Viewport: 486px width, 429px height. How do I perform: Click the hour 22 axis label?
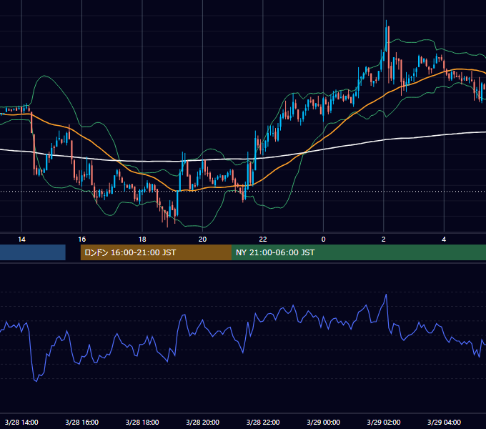pos(263,240)
